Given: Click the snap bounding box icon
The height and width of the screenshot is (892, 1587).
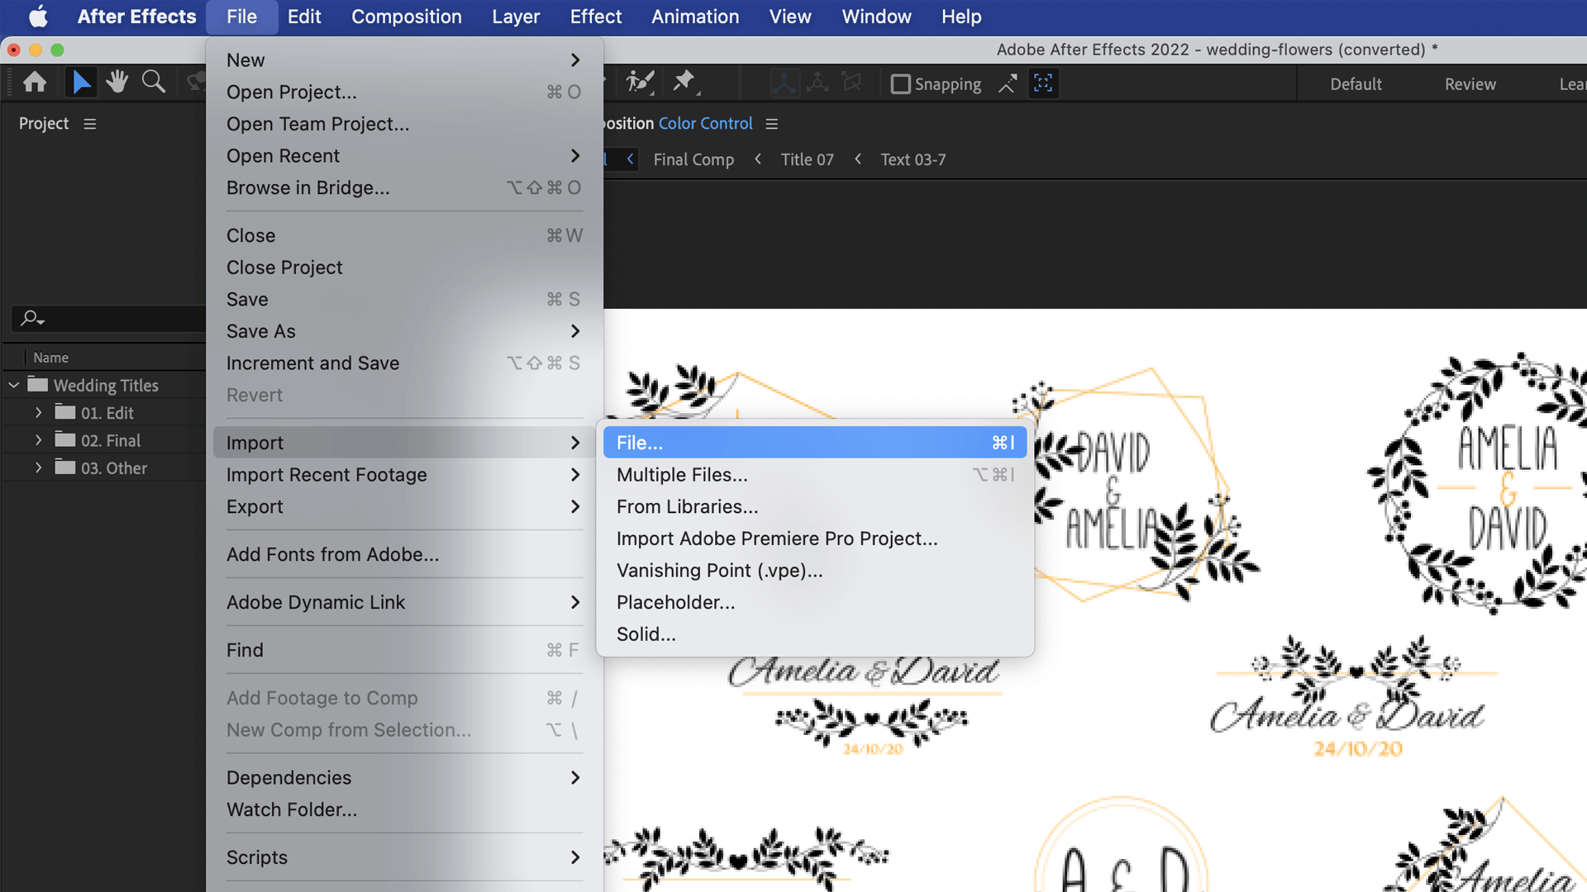Looking at the screenshot, I should [x=1043, y=83].
